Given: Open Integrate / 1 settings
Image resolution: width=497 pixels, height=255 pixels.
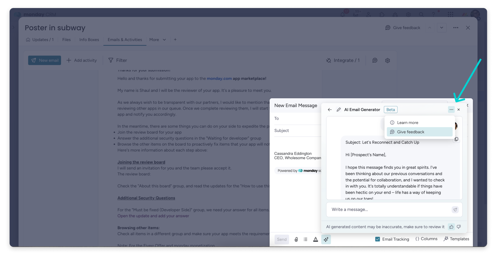Looking at the screenshot, I should (343, 60).
